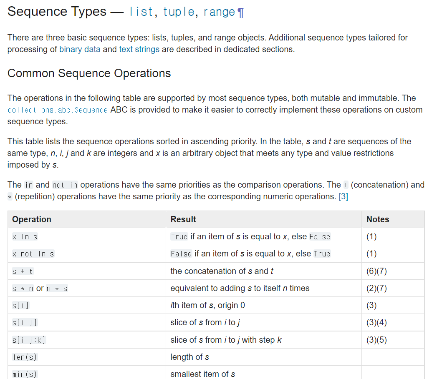Click the notes '(6)(7)' for concatenation row
This screenshot has height=379, width=437.
376,271
